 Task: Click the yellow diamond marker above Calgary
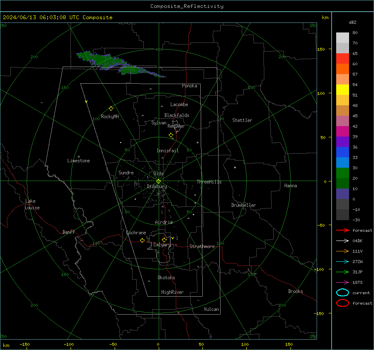pos(164,240)
